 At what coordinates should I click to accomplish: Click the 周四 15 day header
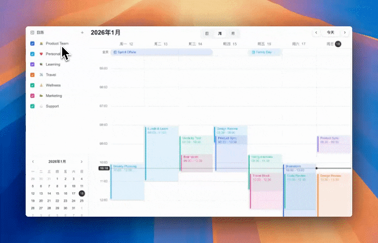(x=230, y=44)
